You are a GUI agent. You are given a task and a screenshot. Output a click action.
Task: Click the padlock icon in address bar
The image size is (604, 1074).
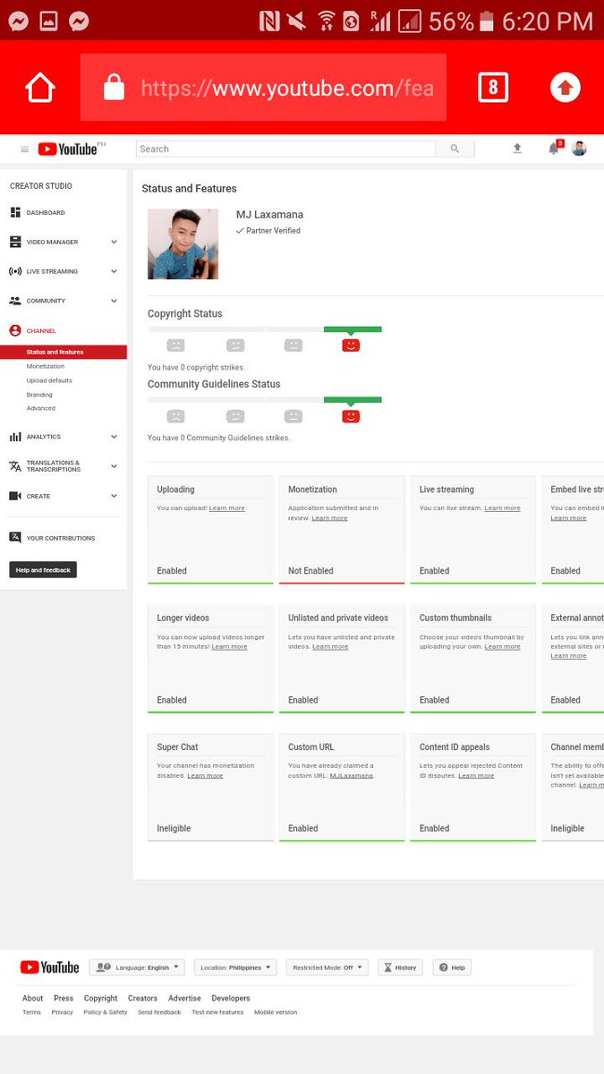pos(114,87)
